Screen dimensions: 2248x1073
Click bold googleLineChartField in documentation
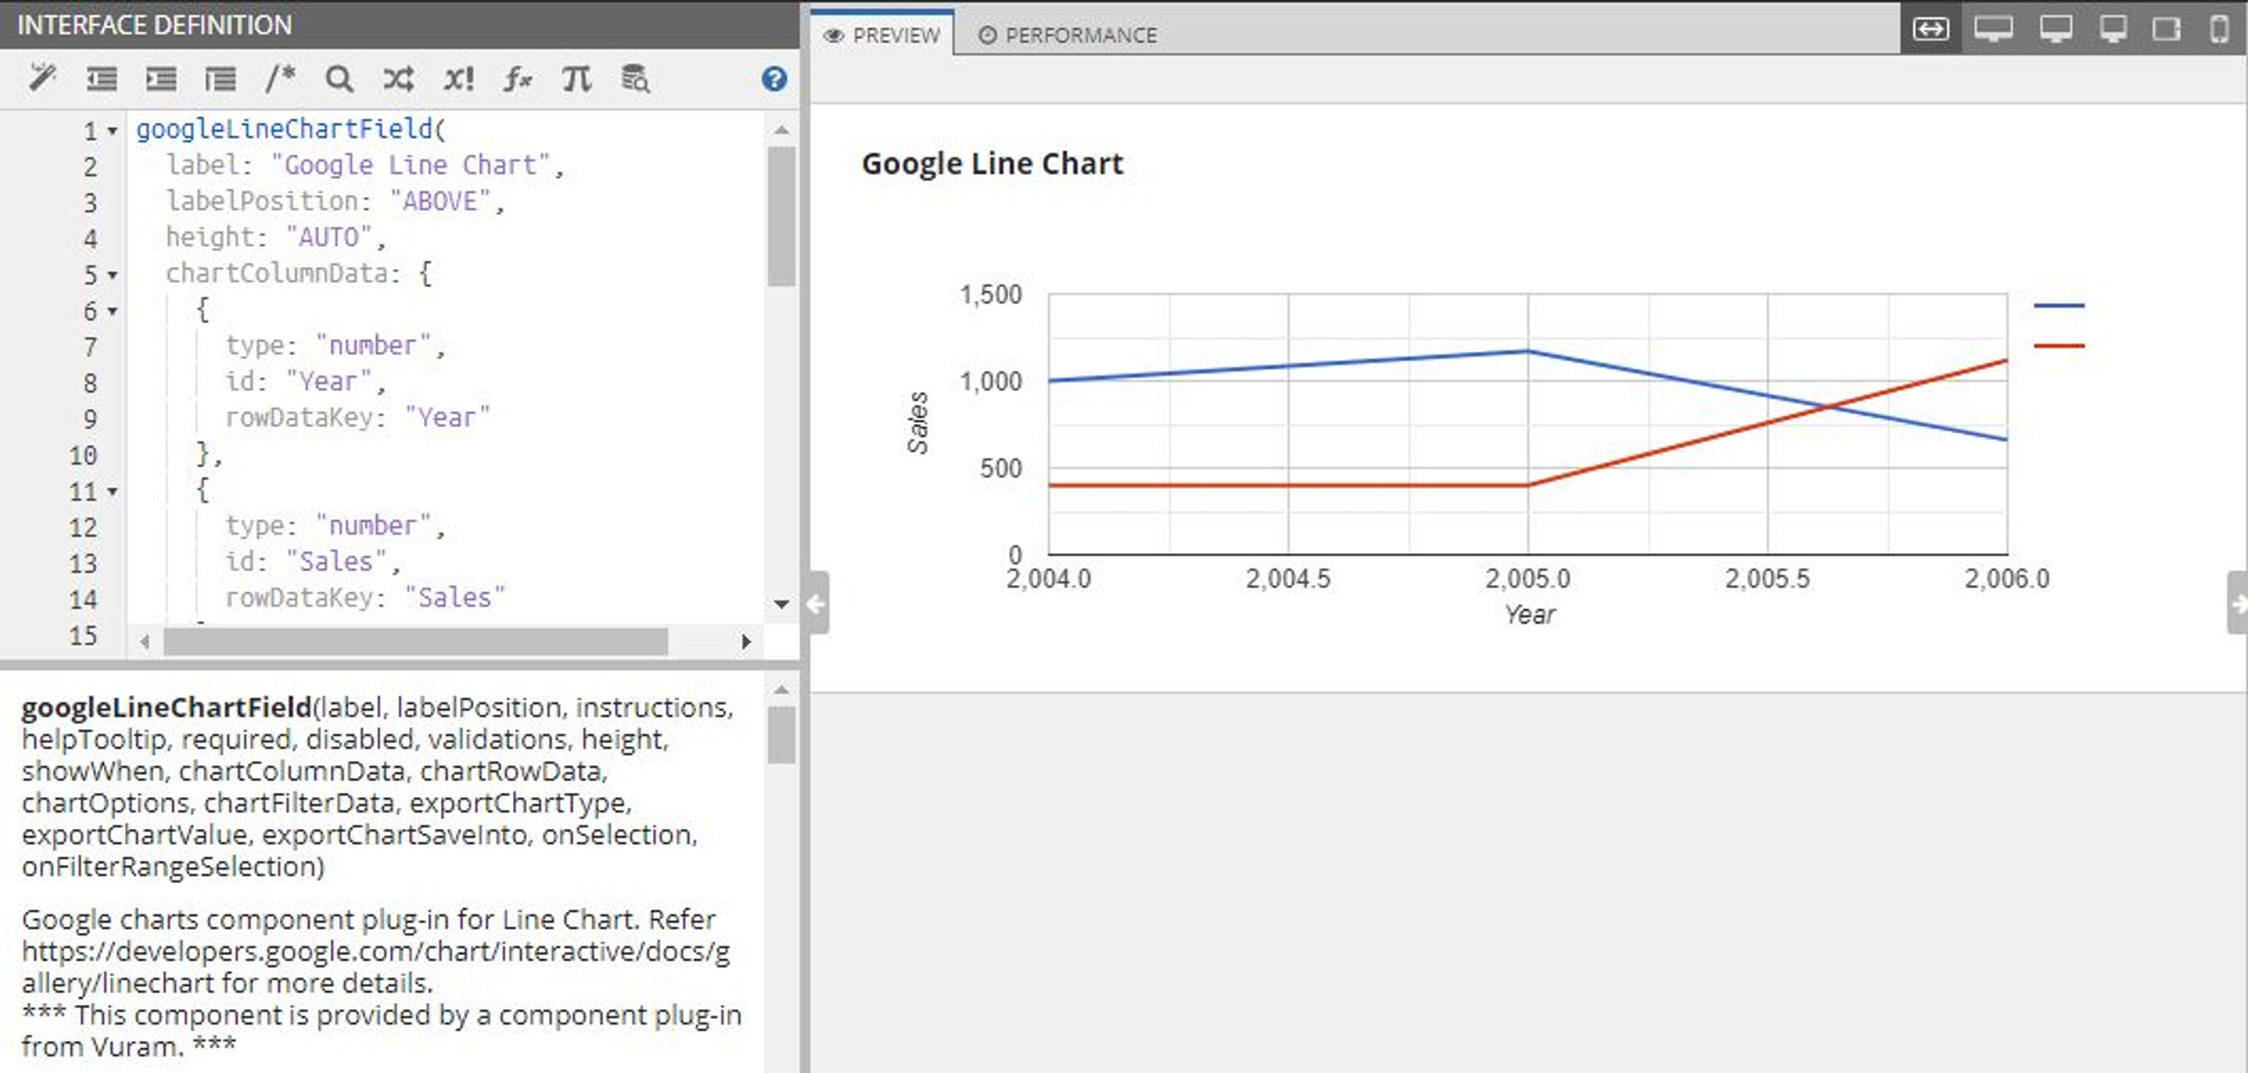pos(167,708)
